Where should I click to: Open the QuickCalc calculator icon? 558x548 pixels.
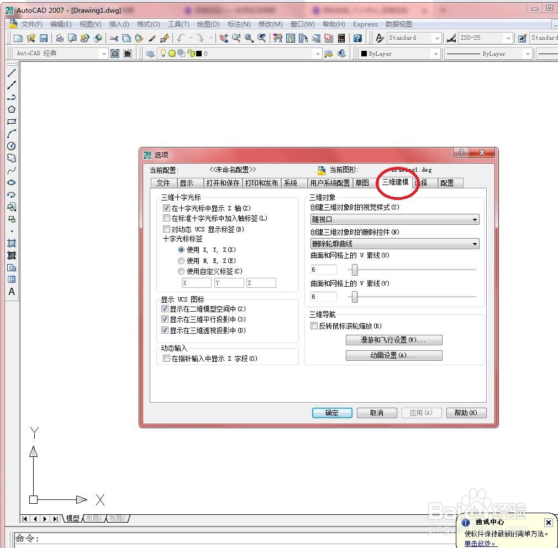(341, 38)
